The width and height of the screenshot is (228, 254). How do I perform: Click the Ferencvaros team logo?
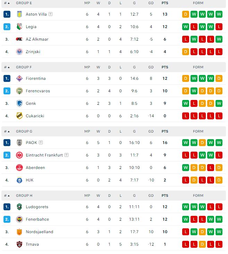click(19, 91)
